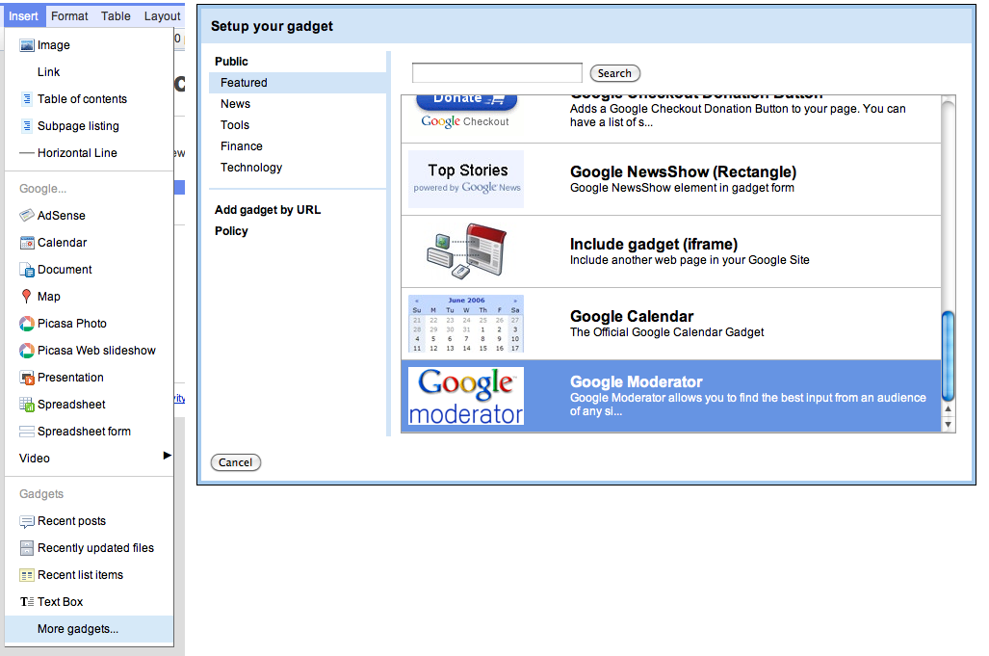Click the Spreadsheet icon

(x=27, y=405)
